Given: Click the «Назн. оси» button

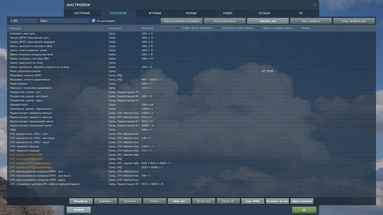Looking at the screenshot, I should coord(179,201).
